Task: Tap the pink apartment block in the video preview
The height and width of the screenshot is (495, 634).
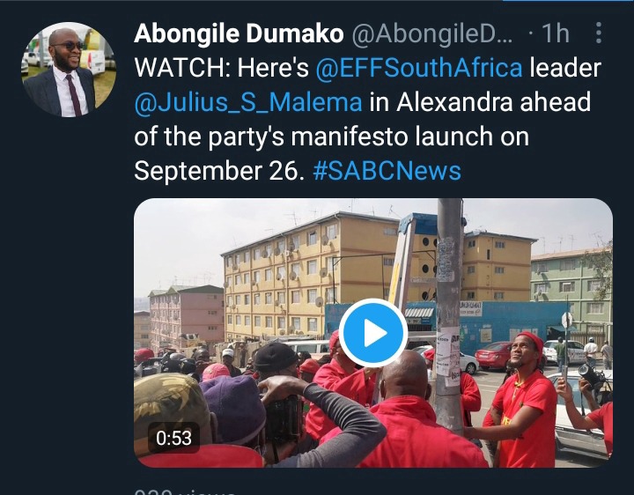Action: click(187, 315)
